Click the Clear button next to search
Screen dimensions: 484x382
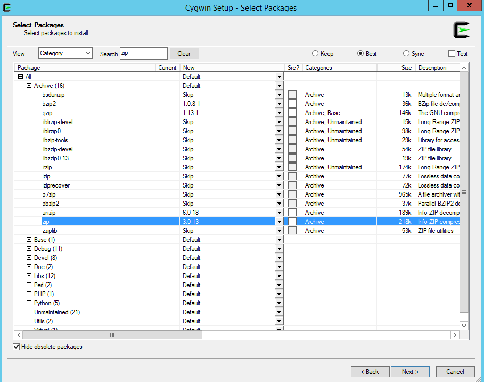click(184, 53)
